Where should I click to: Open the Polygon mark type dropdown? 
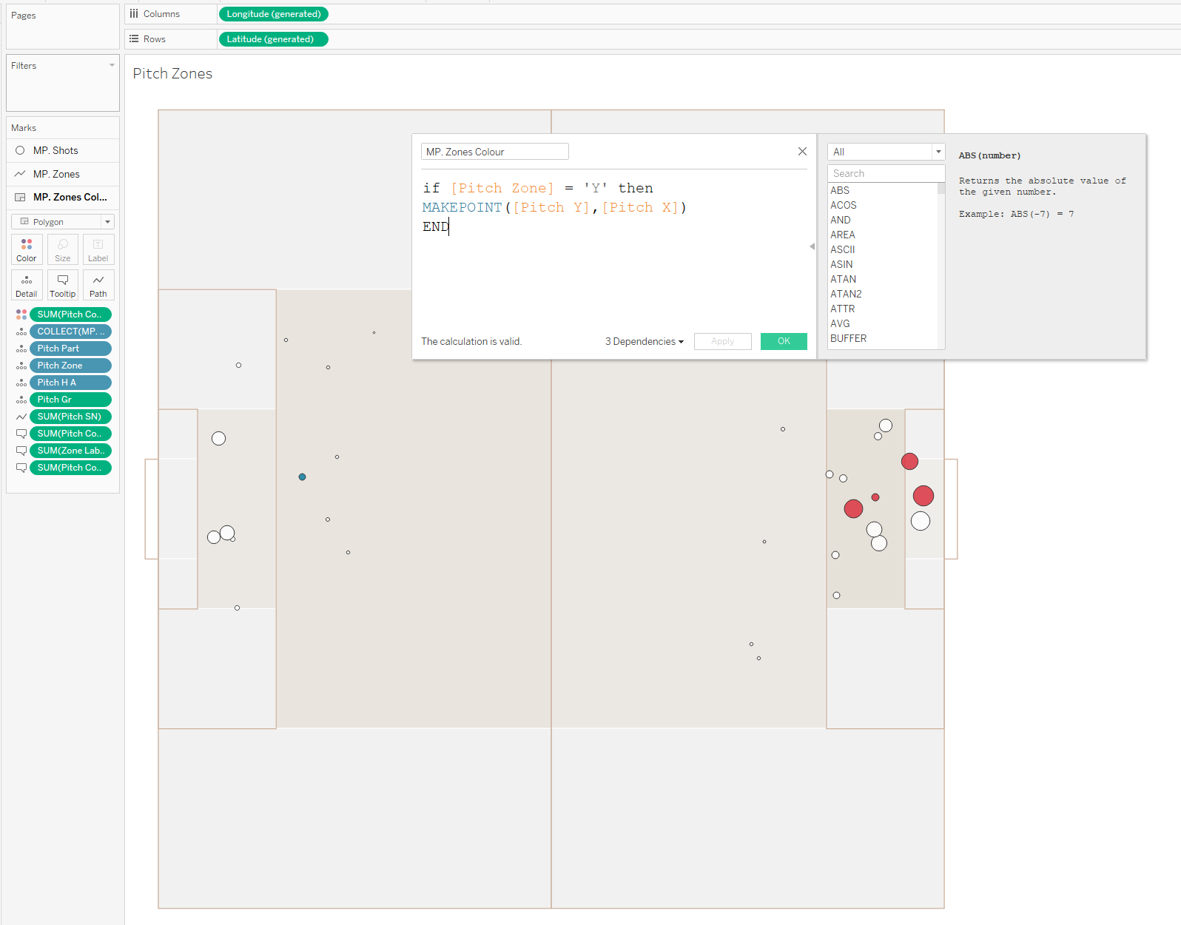point(63,222)
